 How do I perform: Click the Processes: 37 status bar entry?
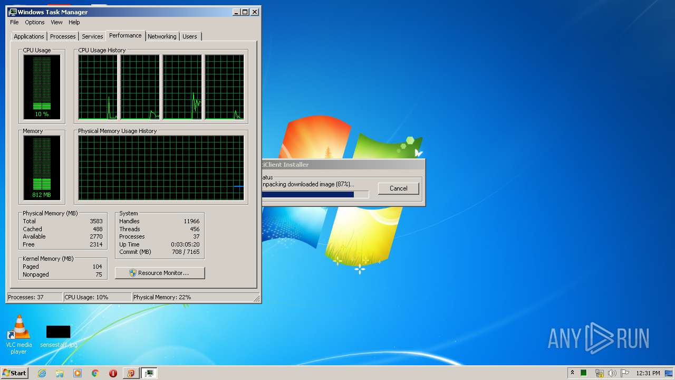pos(34,297)
